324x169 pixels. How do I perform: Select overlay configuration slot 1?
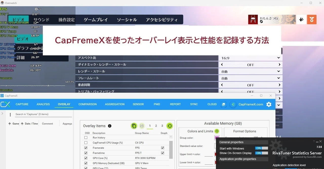(x=150, y=126)
